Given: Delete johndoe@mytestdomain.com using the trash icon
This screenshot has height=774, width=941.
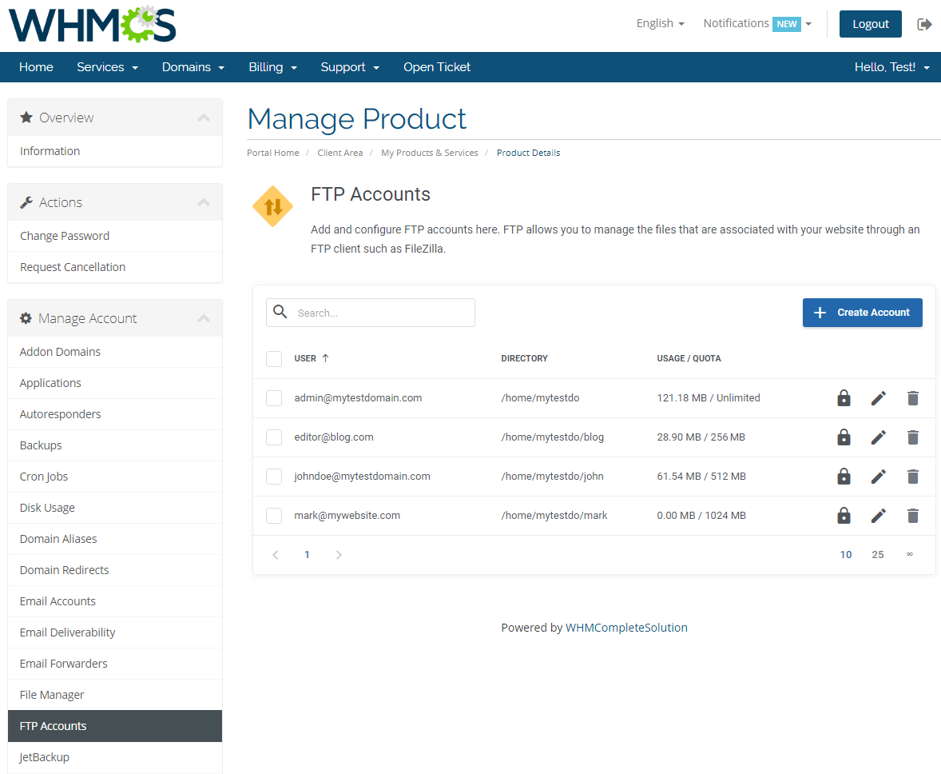Looking at the screenshot, I should point(912,476).
